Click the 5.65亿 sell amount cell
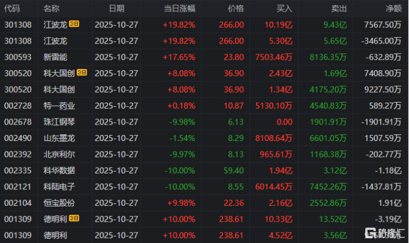The width and height of the screenshot is (409, 243). tap(335, 41)
